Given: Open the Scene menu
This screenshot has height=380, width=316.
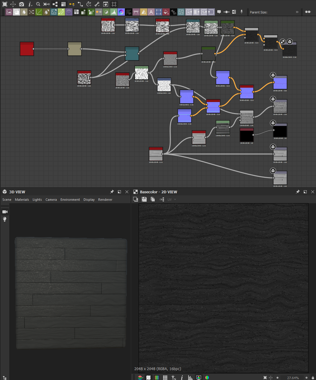Looking at the screenshot, I should (x=7, y=200).
